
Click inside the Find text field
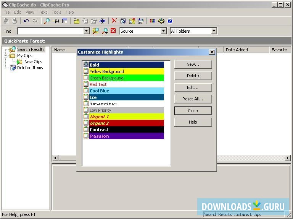50,31
